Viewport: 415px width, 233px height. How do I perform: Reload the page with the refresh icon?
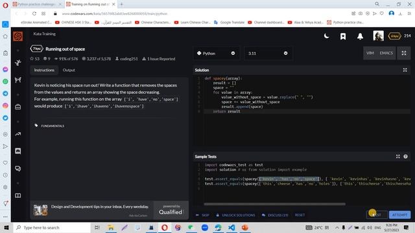coord(34,14)
